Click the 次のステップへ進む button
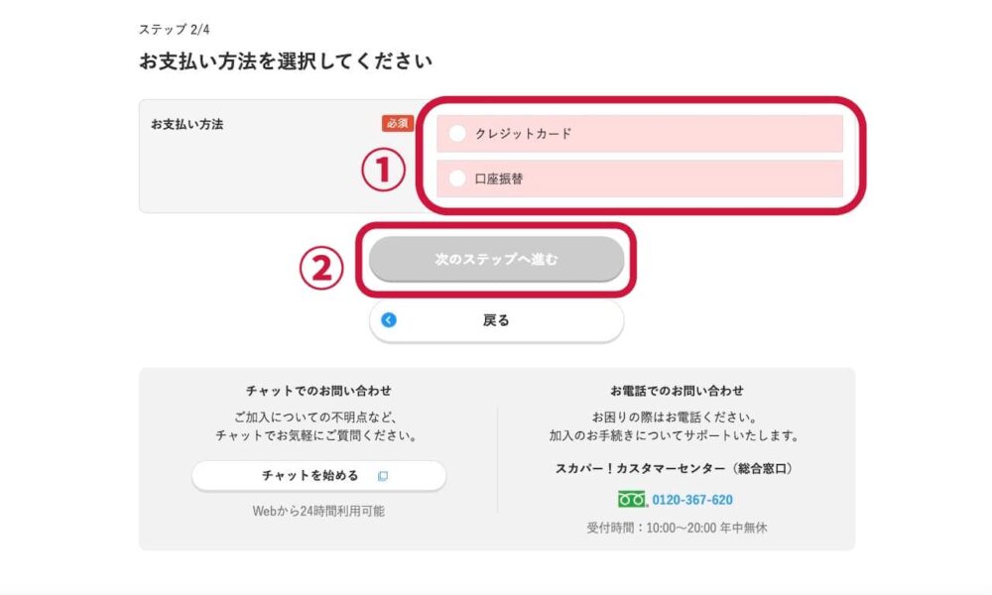The image size is (992, 595). tap(497, 259)
